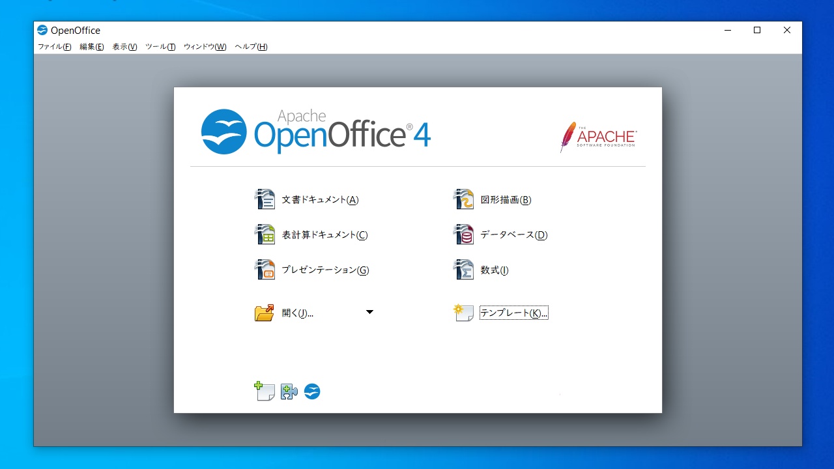
Task: Minimize the OpenOffice window
Action: coord(727,30)
